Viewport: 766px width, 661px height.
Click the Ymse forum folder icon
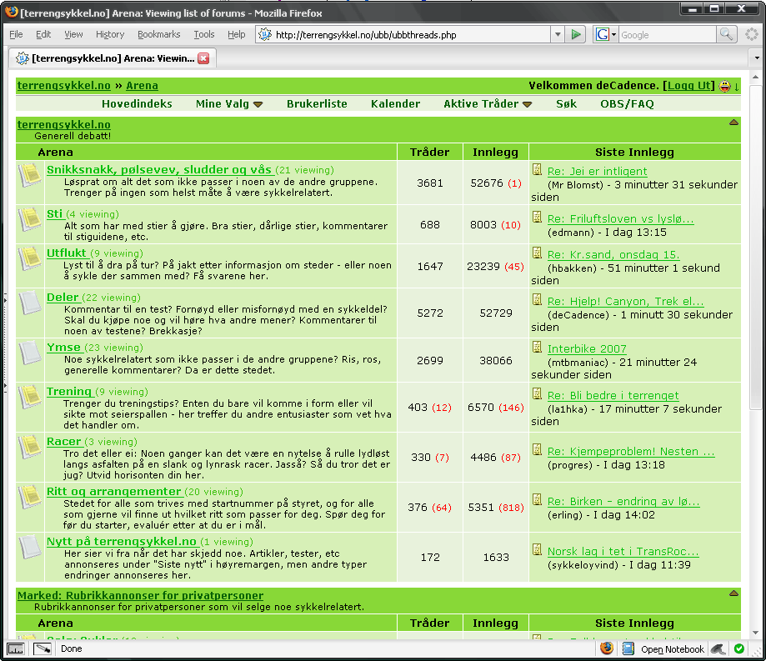point(30,353)
